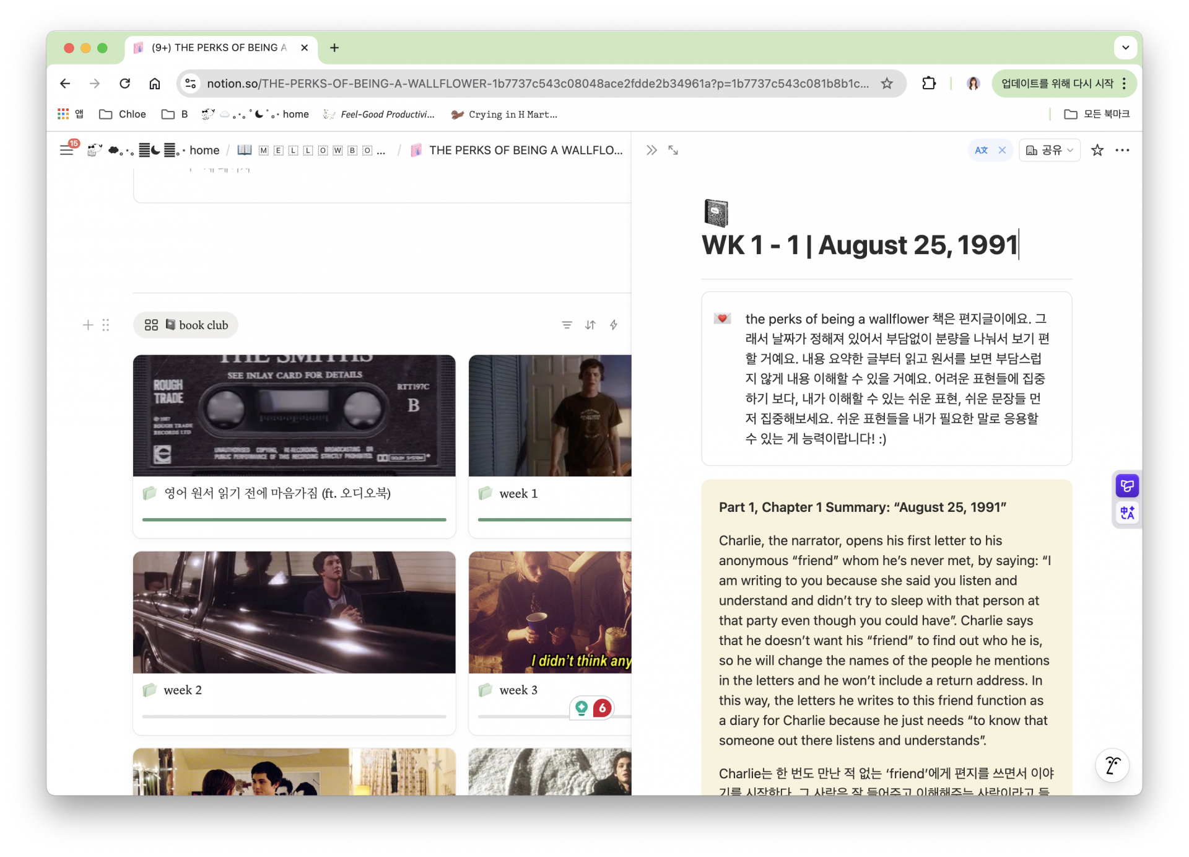Open THE PERKS OF BEING A WALLFLOWER breadcrumb
This screenshot has height=857, width=1189.
point(516,150)
